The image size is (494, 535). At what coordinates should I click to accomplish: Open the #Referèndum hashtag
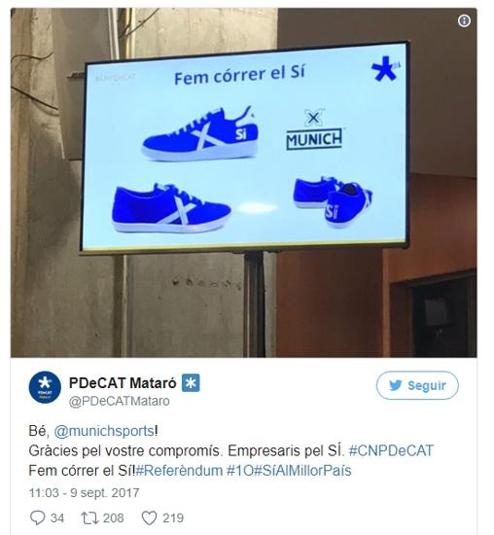click(x=179, y=471)
